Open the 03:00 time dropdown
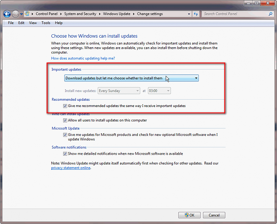The height and width of the screenshot is (224, 277). (159, 91)
